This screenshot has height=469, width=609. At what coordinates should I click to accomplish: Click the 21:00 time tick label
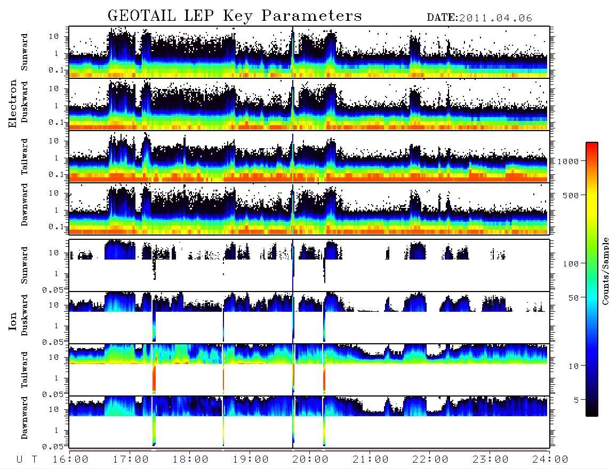tap(371, 459)
